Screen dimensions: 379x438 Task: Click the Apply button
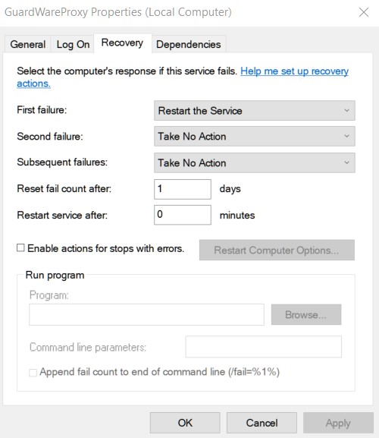pos(338,423)
